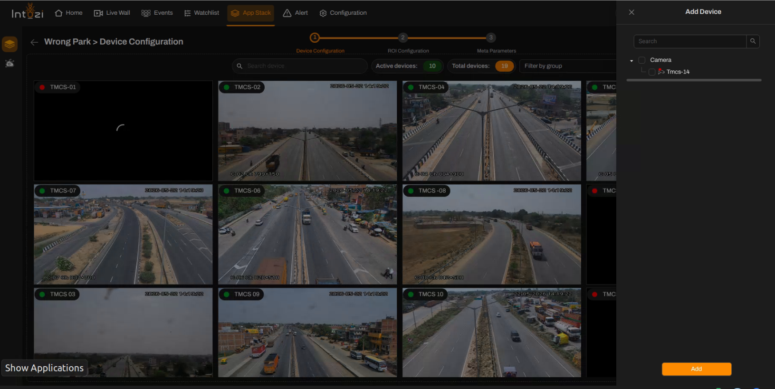
Task: Close the Add Device panel
Action: click(631, 12)
